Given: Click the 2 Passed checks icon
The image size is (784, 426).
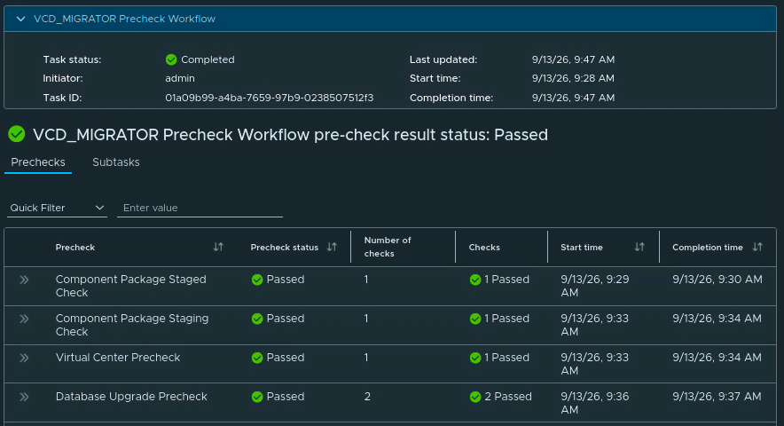Looking at the screenshot, I should point(475,397).
